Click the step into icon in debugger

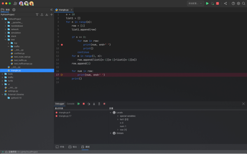(94, 104)
